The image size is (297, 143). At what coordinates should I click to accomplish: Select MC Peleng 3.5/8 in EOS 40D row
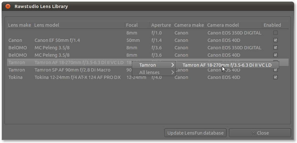52,55
